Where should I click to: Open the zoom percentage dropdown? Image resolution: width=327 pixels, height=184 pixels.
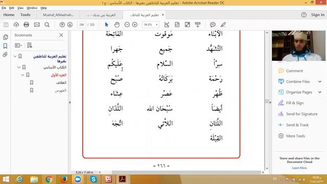click(157, 25)
